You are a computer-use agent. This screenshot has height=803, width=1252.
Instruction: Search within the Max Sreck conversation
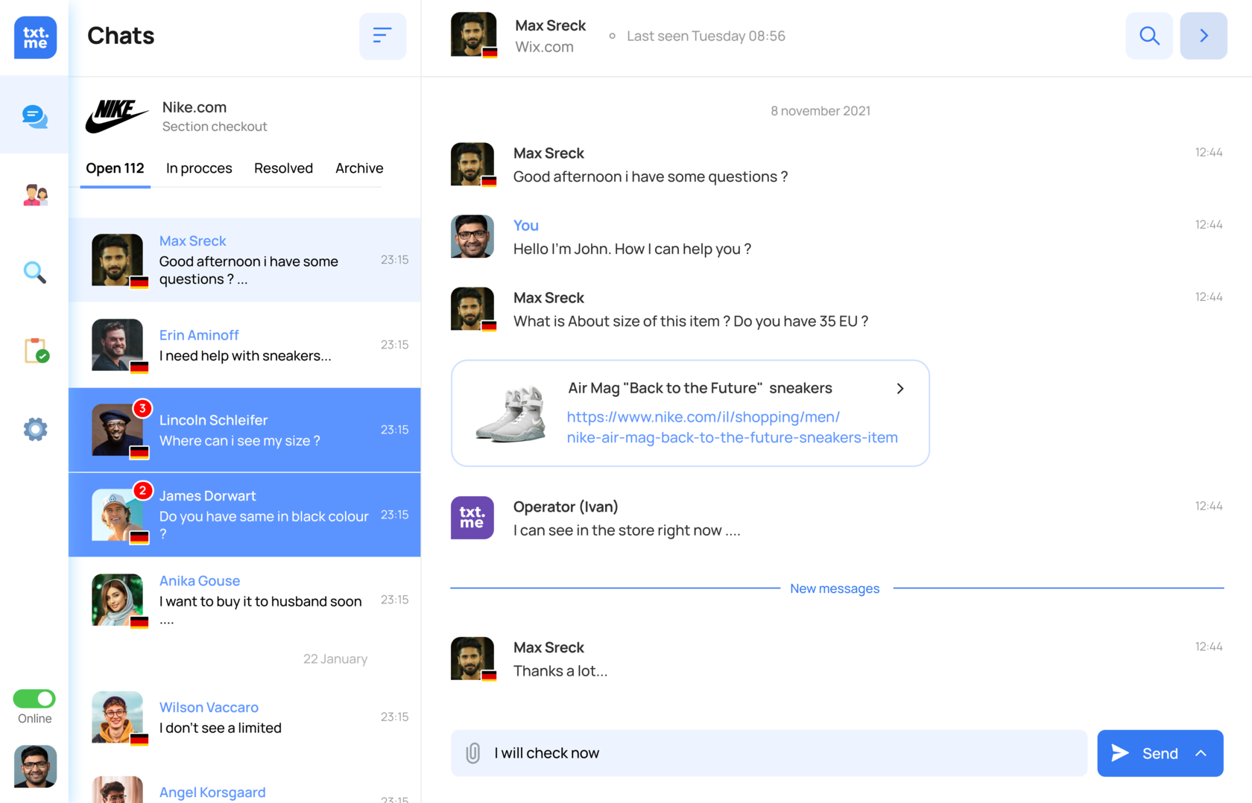[x=1148, y=36]
